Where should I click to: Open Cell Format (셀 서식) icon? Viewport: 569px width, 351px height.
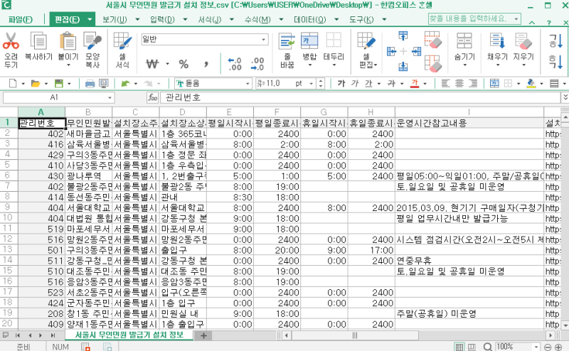[122, 41]
